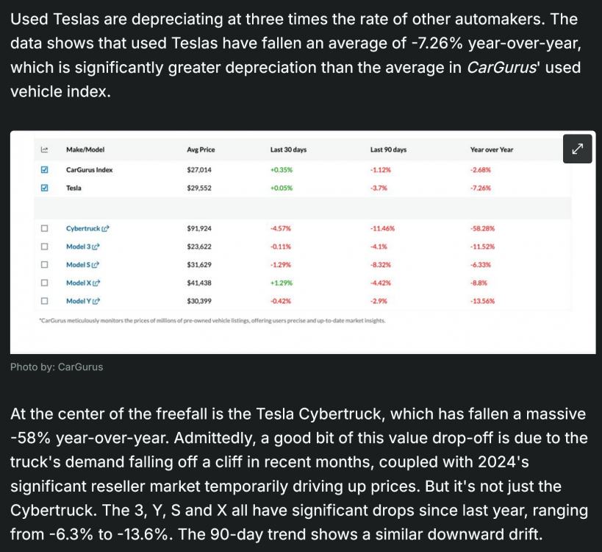
Task: Open Cybertruck external link icon
Action: click(106, 229)
